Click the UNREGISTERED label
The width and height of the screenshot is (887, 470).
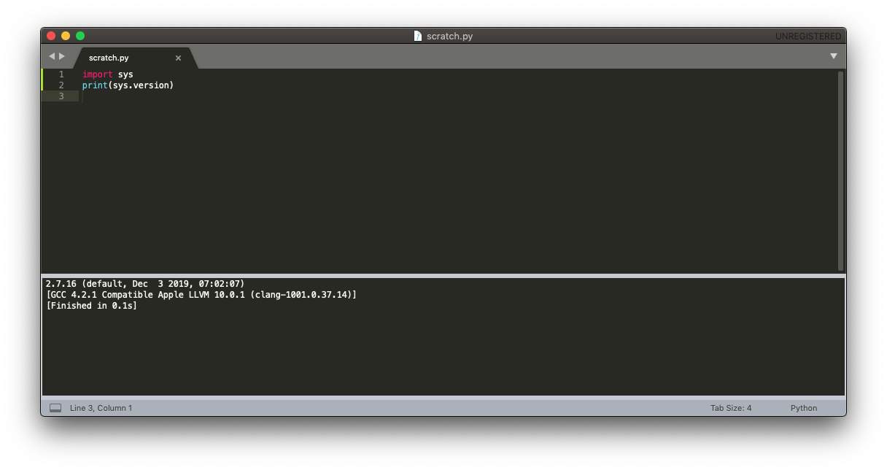[808, 35]
